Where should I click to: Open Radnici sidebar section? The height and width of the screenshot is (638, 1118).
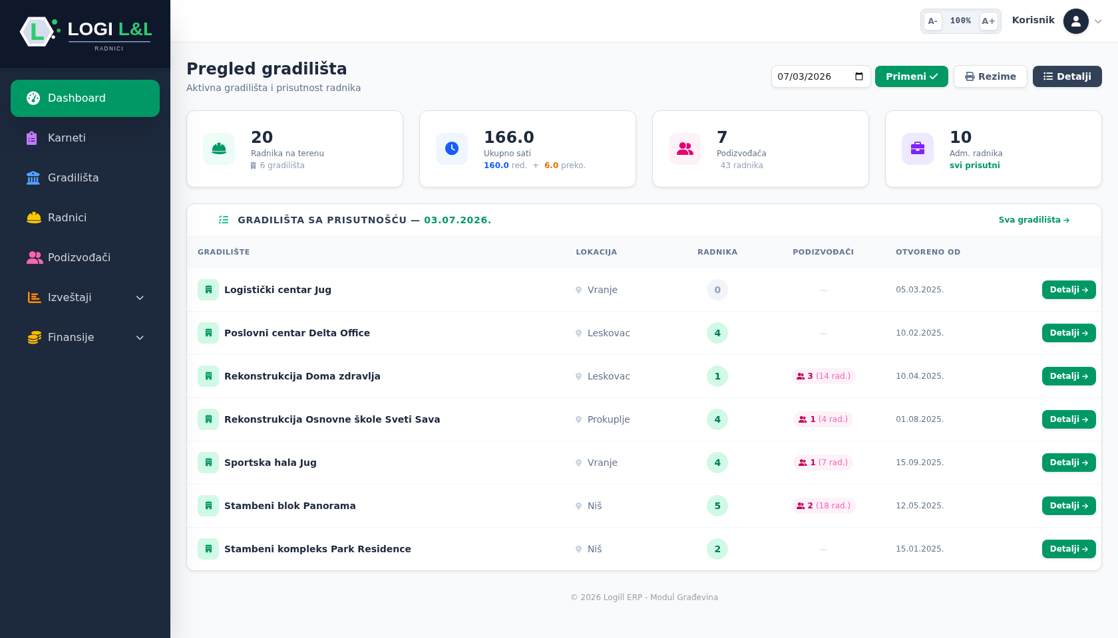(85, 218)
